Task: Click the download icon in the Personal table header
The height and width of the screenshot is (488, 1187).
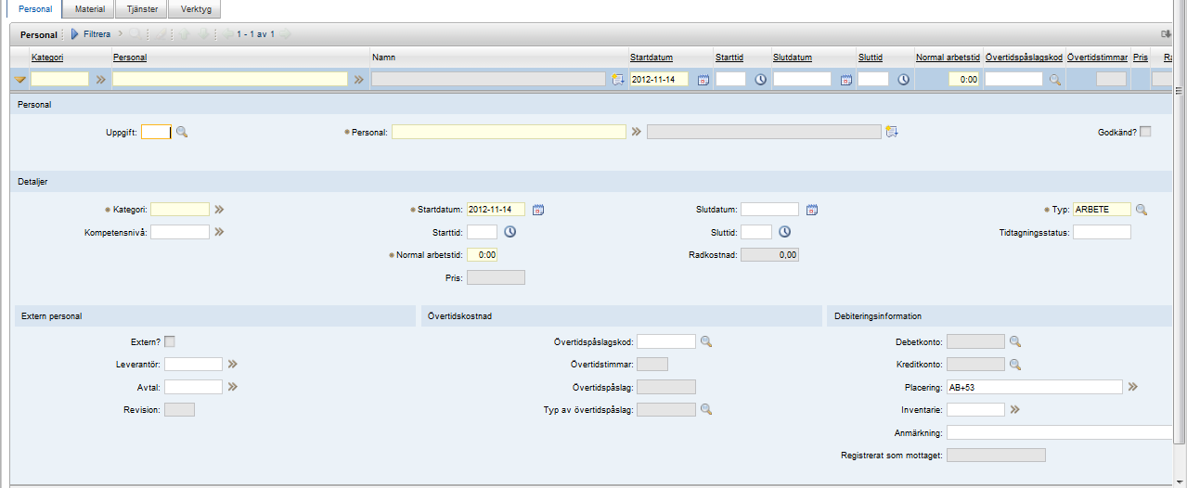Action: 1167,34
